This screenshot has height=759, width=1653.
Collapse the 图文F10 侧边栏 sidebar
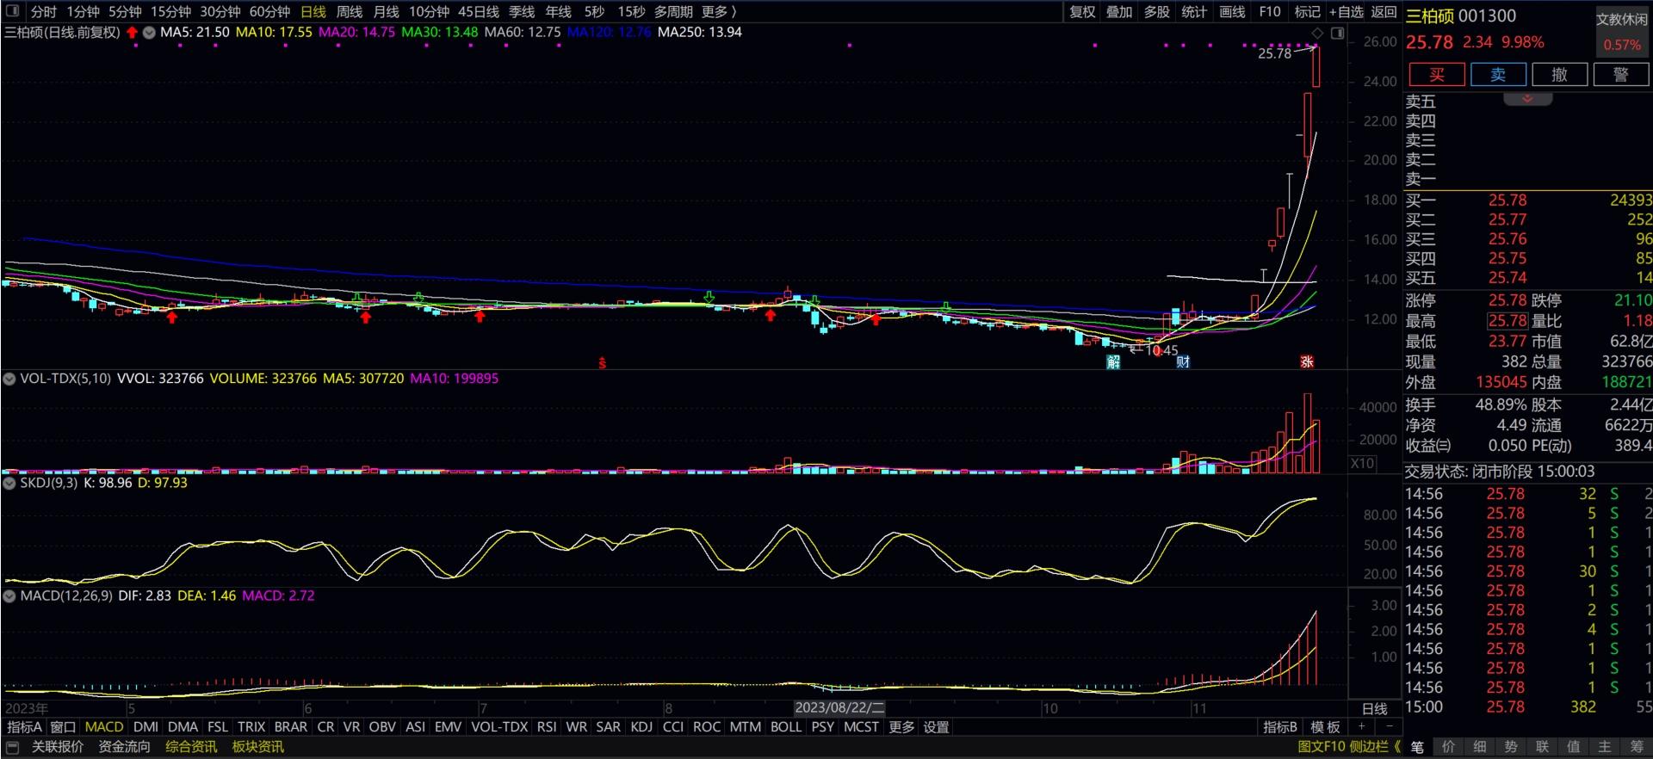coord(1349,747)
